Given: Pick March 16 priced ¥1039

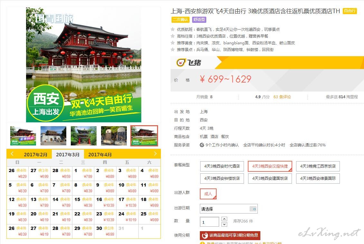Looking at the screenshot, I should pos(105,202).
